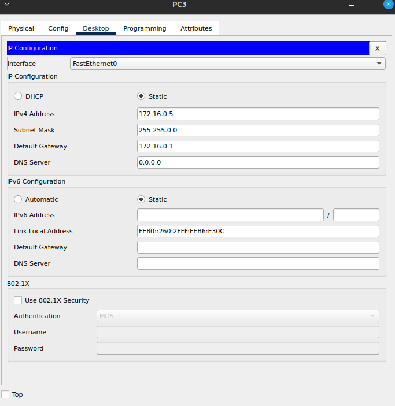
Task: Open the window menu arrow in title bar
Action: (6, 5)
